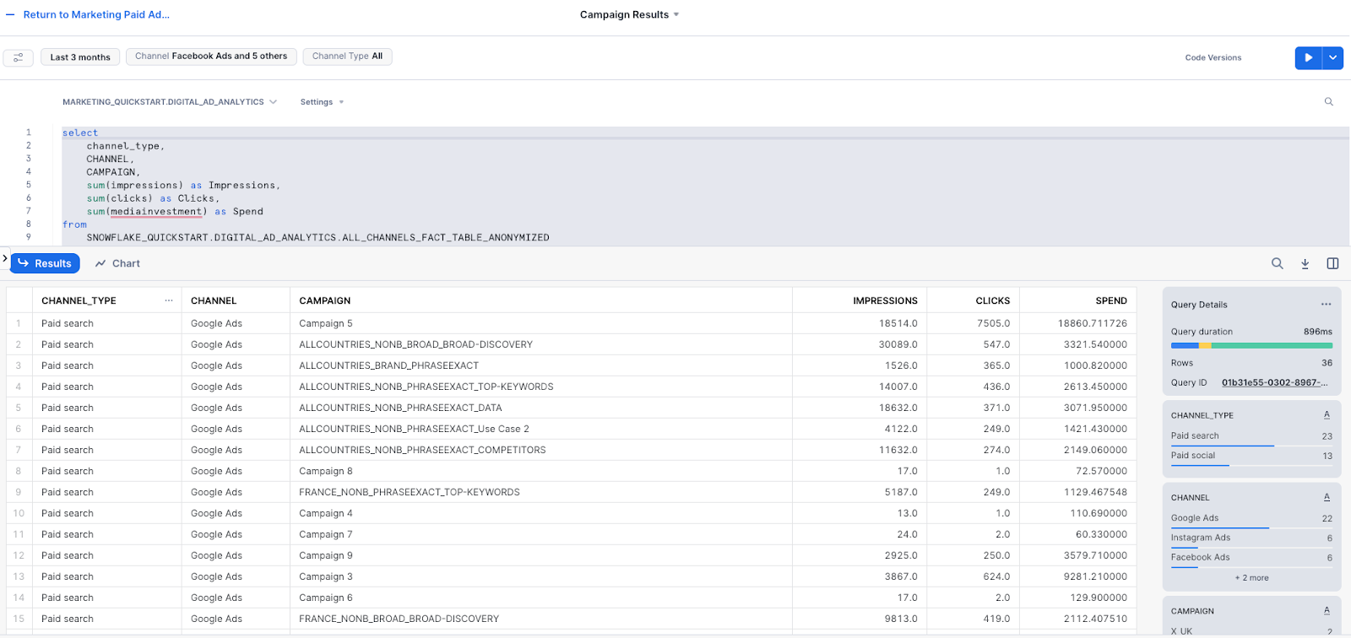Open the Settings dropdown
Image resolution: width=1351 pixels, height=638 pixels.
click(322, 102)
